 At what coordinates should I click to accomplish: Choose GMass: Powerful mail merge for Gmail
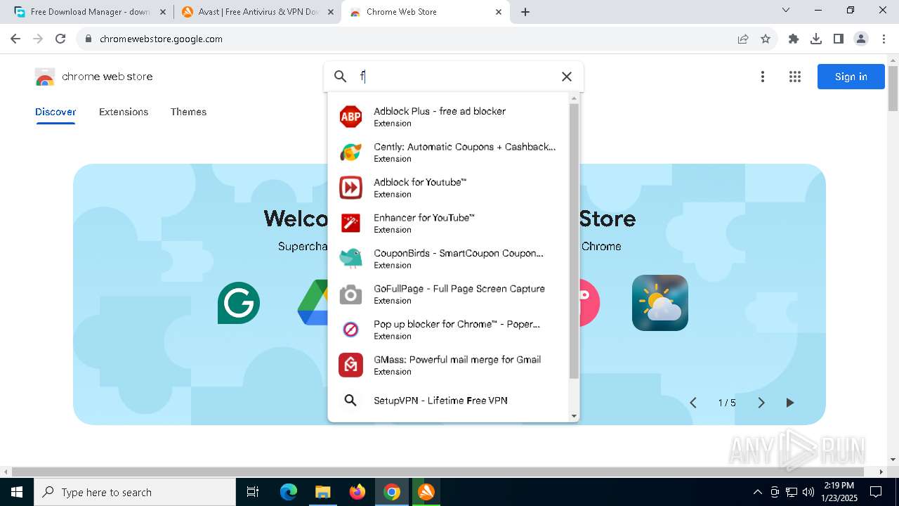click(x=449, y=365)
